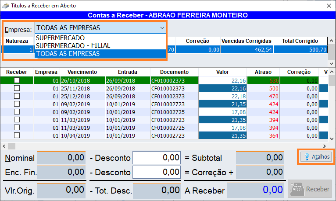
Task: Check the Receber box for 26/10/2018 row
Action: 17,80
